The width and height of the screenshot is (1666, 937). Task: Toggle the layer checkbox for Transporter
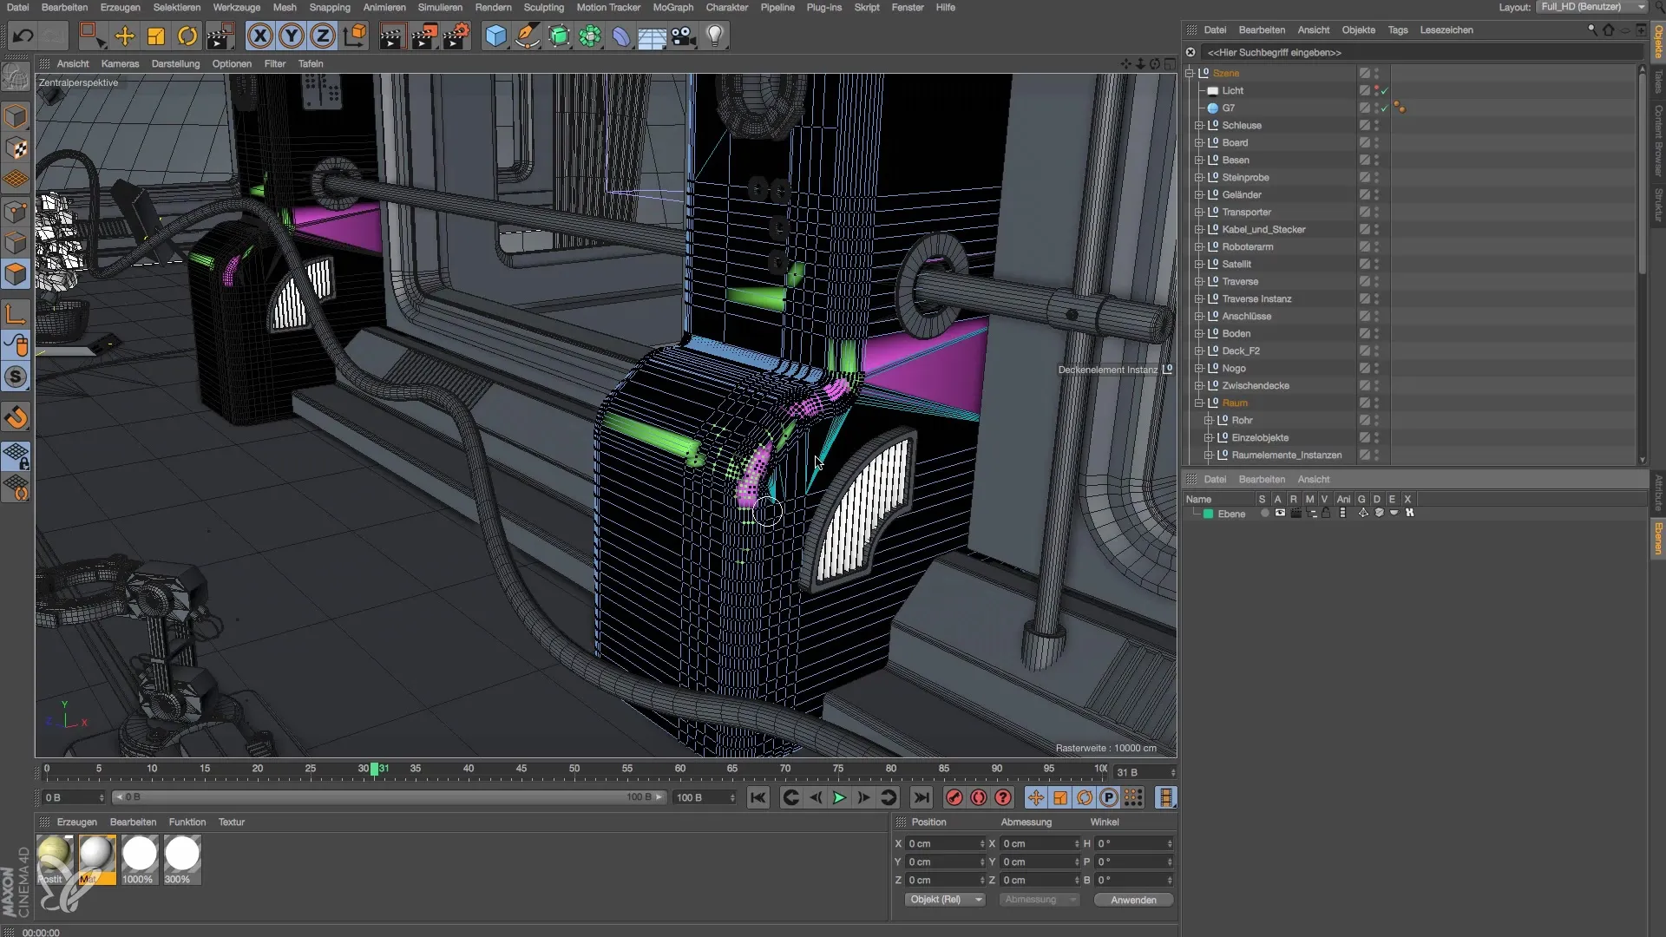(x=1364, y=213)
